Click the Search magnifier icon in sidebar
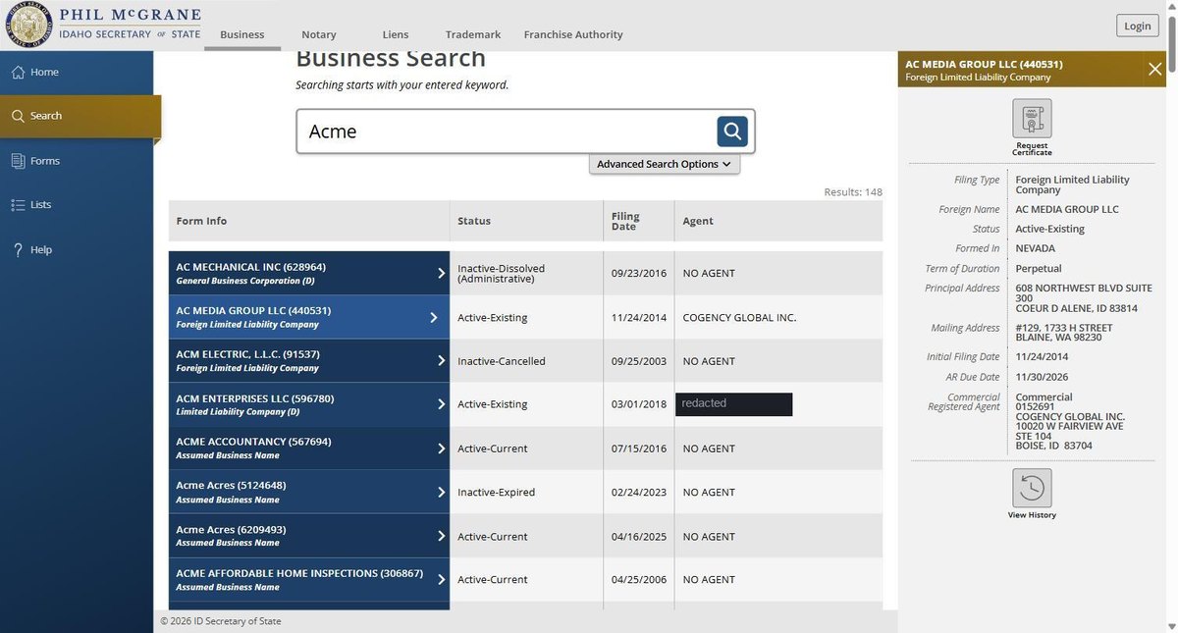This screenshot has height=633, width=1178. pos(18,116)
